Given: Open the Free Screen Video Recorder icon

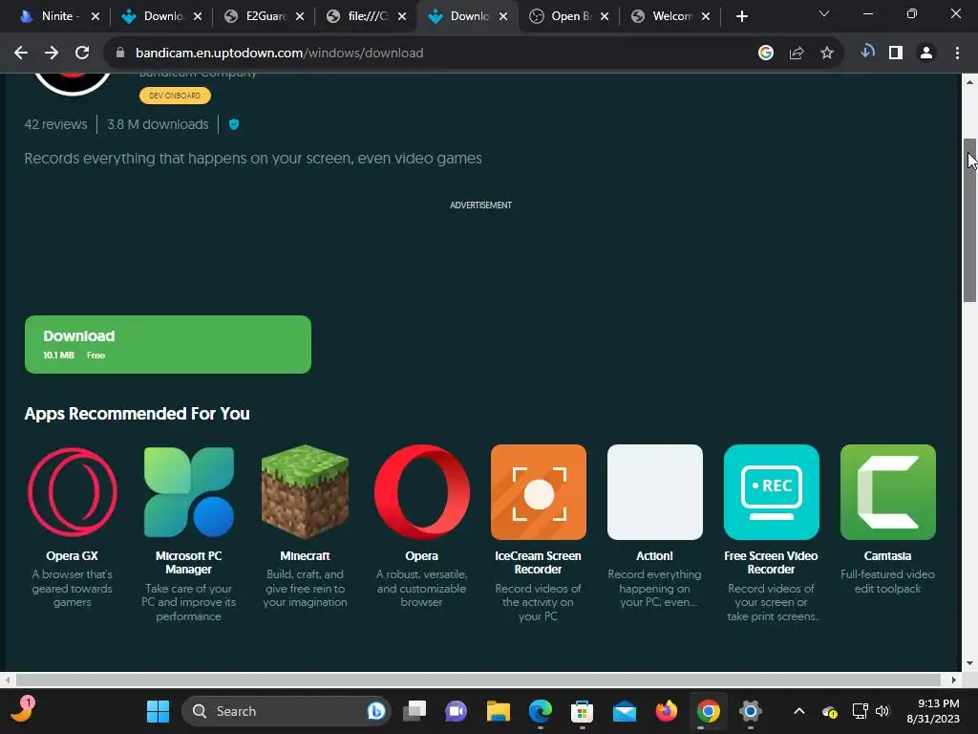Looking at the screenshot, I should tap(772, 492).
